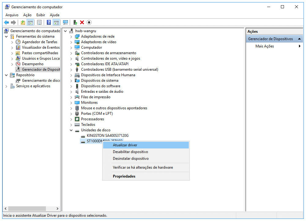Toggle the console tree pane icon
Viewport: 306px width, 221px height.
(x=30, y=22)
